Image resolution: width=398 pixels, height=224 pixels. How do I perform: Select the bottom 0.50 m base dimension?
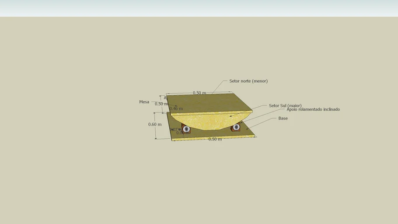pos(215,139)
